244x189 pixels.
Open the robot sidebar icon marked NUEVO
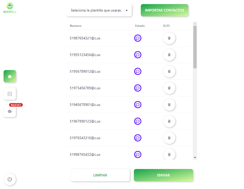(10, 111)
